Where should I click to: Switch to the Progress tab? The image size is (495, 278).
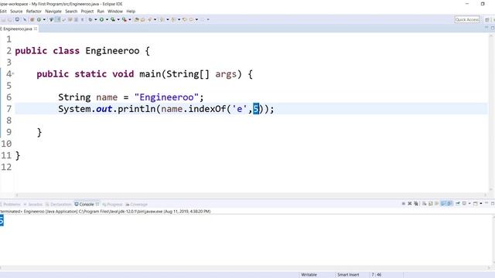[112, 204]
